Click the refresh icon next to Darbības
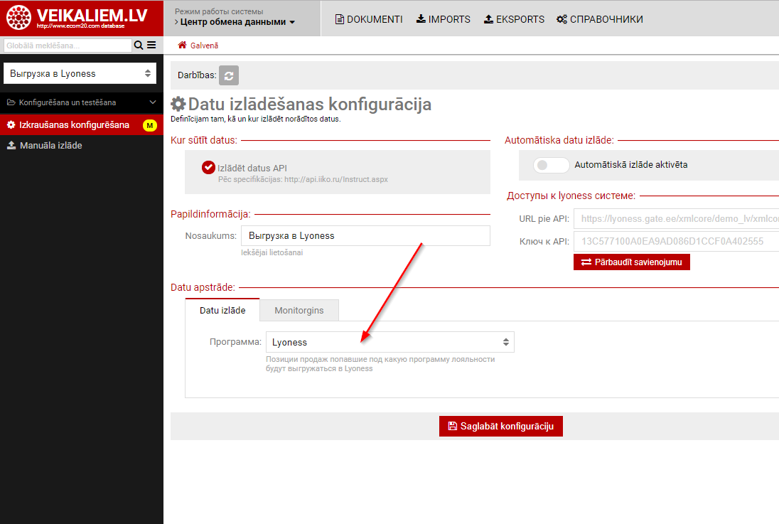 pos(229,75)
